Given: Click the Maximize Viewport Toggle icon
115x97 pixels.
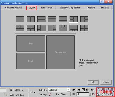Looking at the screenshot, I should pyautogui.click(x=112, y=94).
